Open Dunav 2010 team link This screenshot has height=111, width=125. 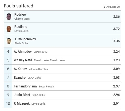41,52
